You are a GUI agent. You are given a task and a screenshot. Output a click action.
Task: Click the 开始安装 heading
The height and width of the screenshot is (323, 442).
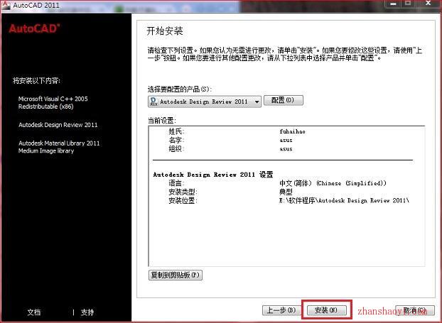click(165, 31)
